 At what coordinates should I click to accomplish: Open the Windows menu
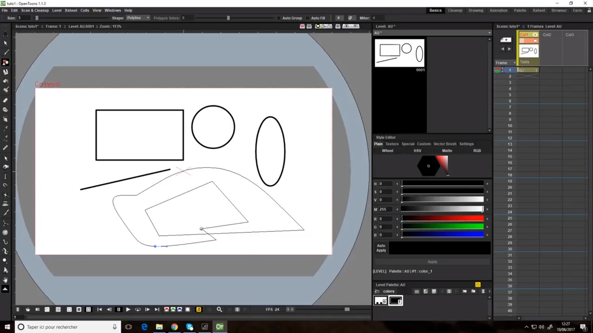pyautogui.click(x=113, y=10)
